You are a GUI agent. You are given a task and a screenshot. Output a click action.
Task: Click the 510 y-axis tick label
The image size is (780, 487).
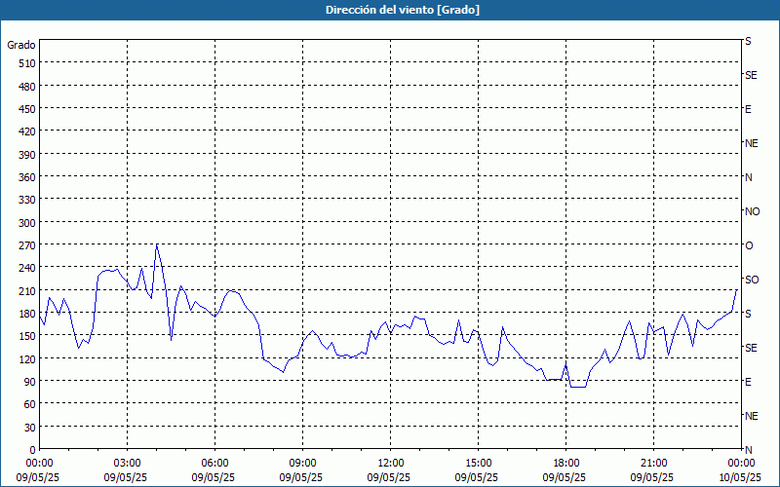click(25, 63)
